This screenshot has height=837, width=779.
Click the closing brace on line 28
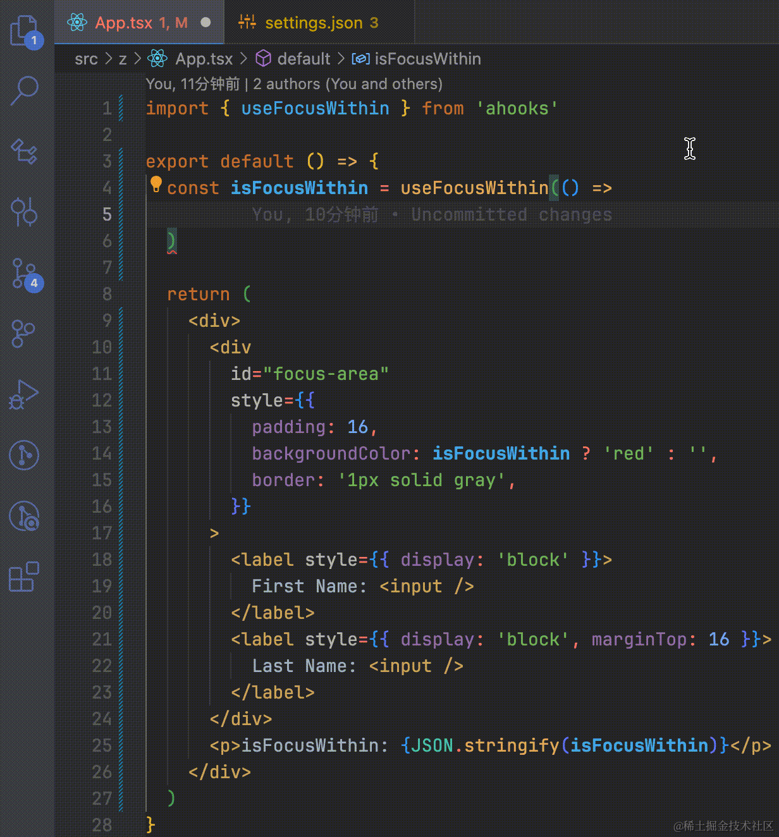pyautogui.click(x=150, y=824)
